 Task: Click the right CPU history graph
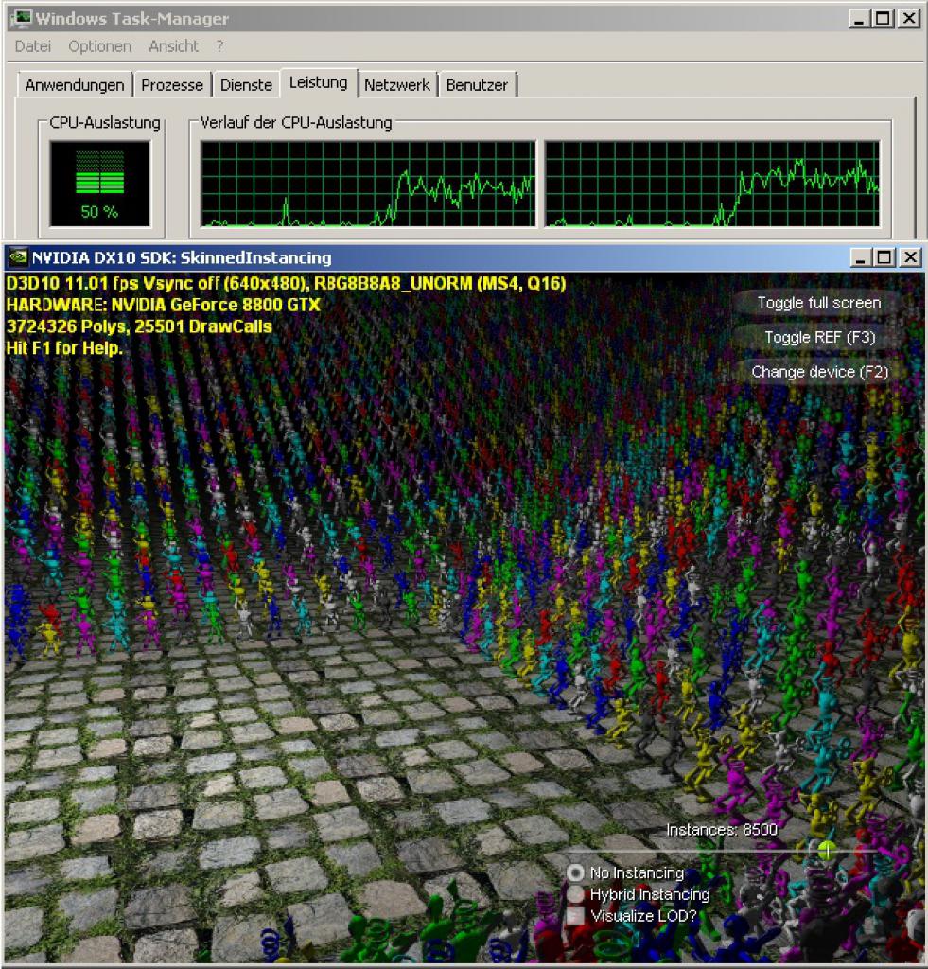(711, 184)
